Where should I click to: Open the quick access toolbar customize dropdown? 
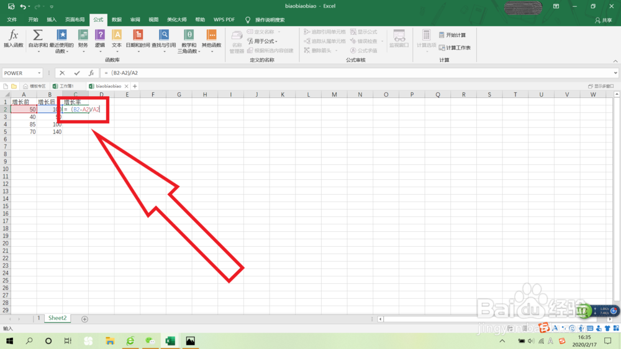(x=52, y=7)
